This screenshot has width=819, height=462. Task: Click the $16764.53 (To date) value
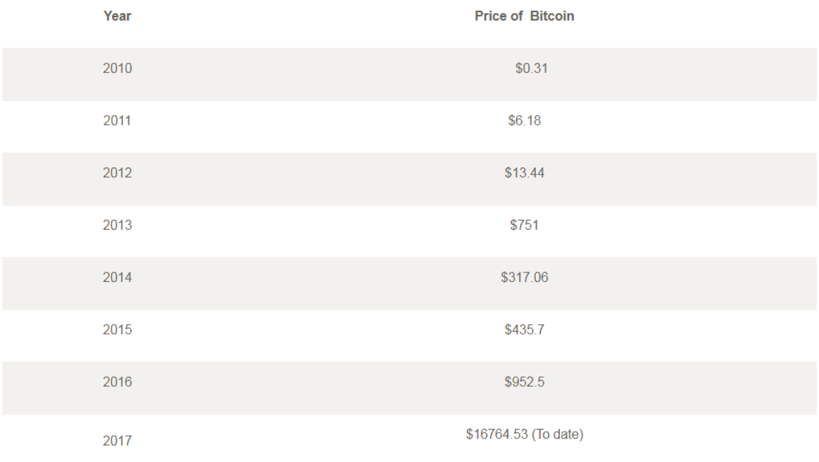[x=524, y=434]
